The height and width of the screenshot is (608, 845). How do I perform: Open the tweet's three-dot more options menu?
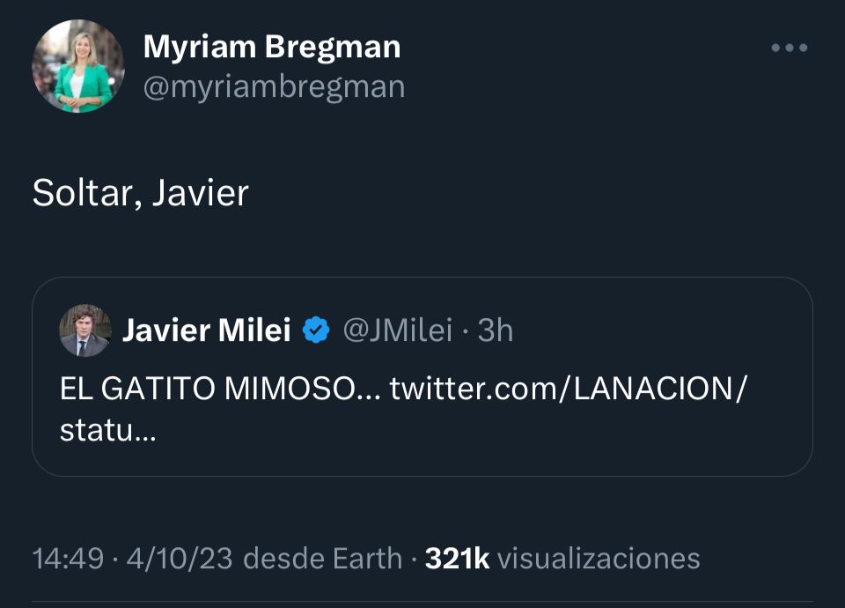click(x=789, y=48)
